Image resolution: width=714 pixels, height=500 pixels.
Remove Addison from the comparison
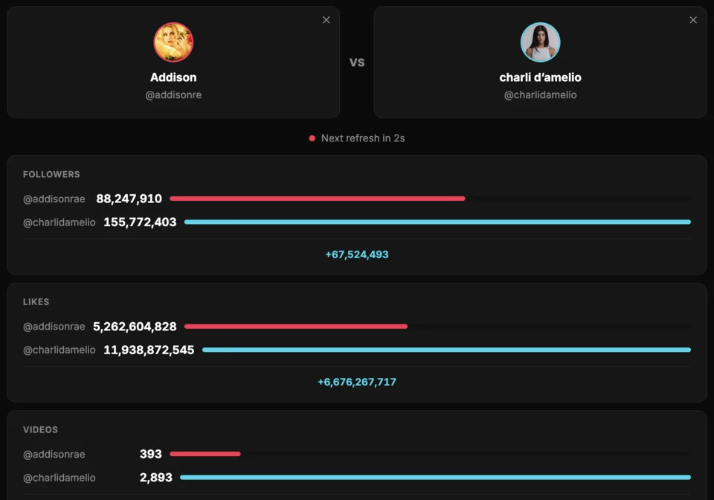tap(326, 20)
